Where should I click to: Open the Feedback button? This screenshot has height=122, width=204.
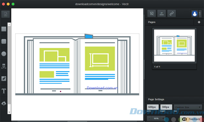191,119
